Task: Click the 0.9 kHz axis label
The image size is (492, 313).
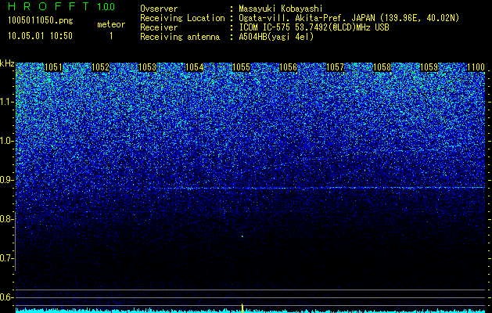Action: pos(6,180)
